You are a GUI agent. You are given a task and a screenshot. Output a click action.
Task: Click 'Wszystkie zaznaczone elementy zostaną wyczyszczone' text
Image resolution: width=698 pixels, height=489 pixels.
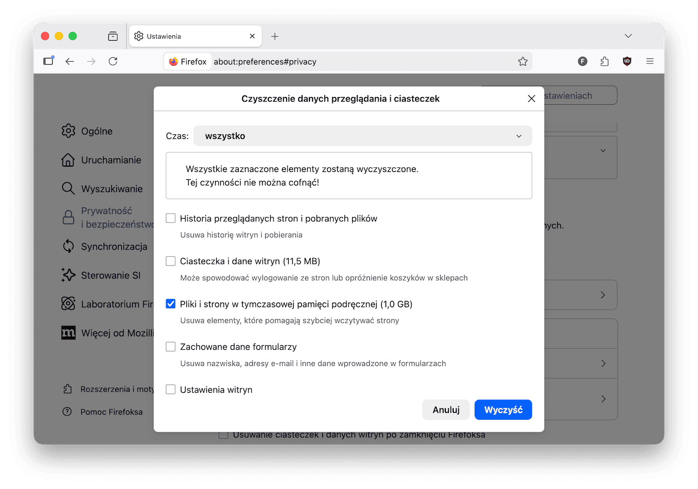click(302, 169)
